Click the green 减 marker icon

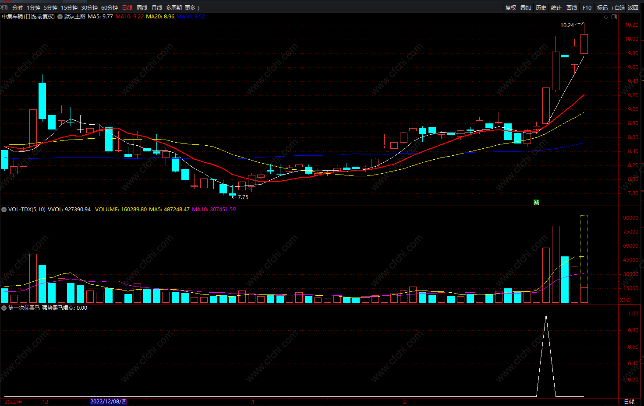[x=536, y=202]
